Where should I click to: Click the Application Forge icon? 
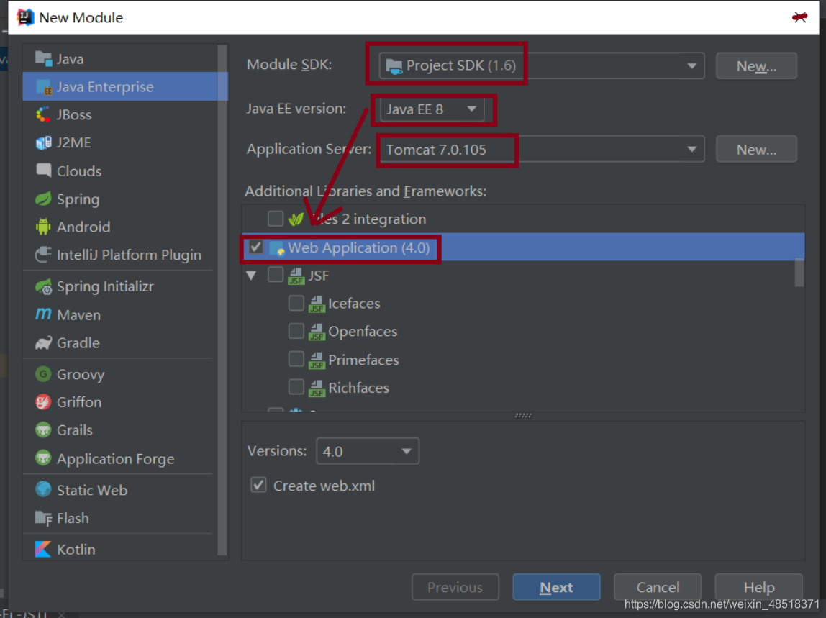43,458
